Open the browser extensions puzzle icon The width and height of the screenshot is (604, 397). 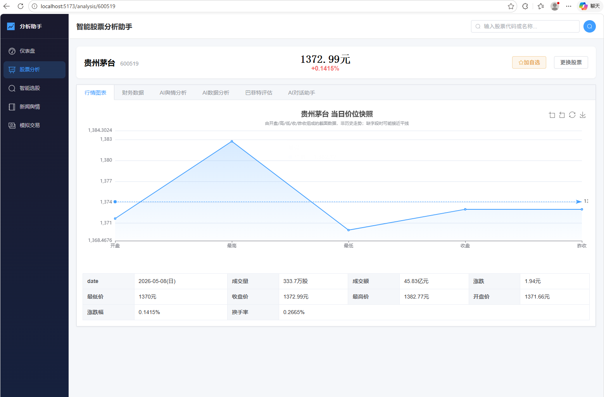point(525,6)
